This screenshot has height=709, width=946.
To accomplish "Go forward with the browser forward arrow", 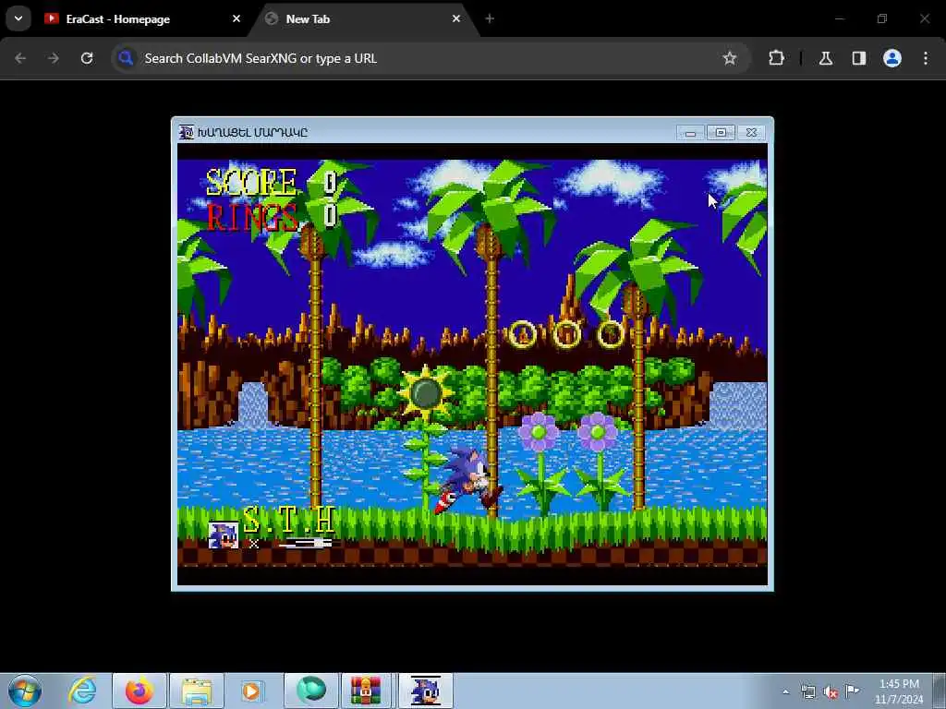I will 54,58.
